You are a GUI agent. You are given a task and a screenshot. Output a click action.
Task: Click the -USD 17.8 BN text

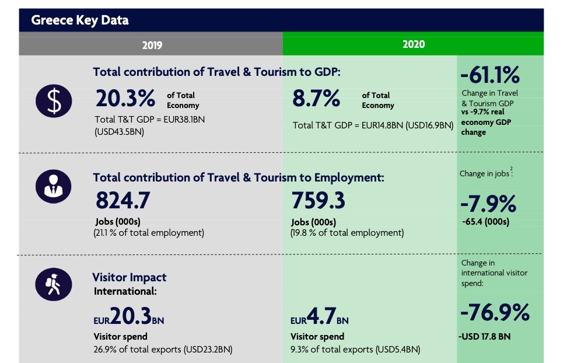[x=485, y=337]
